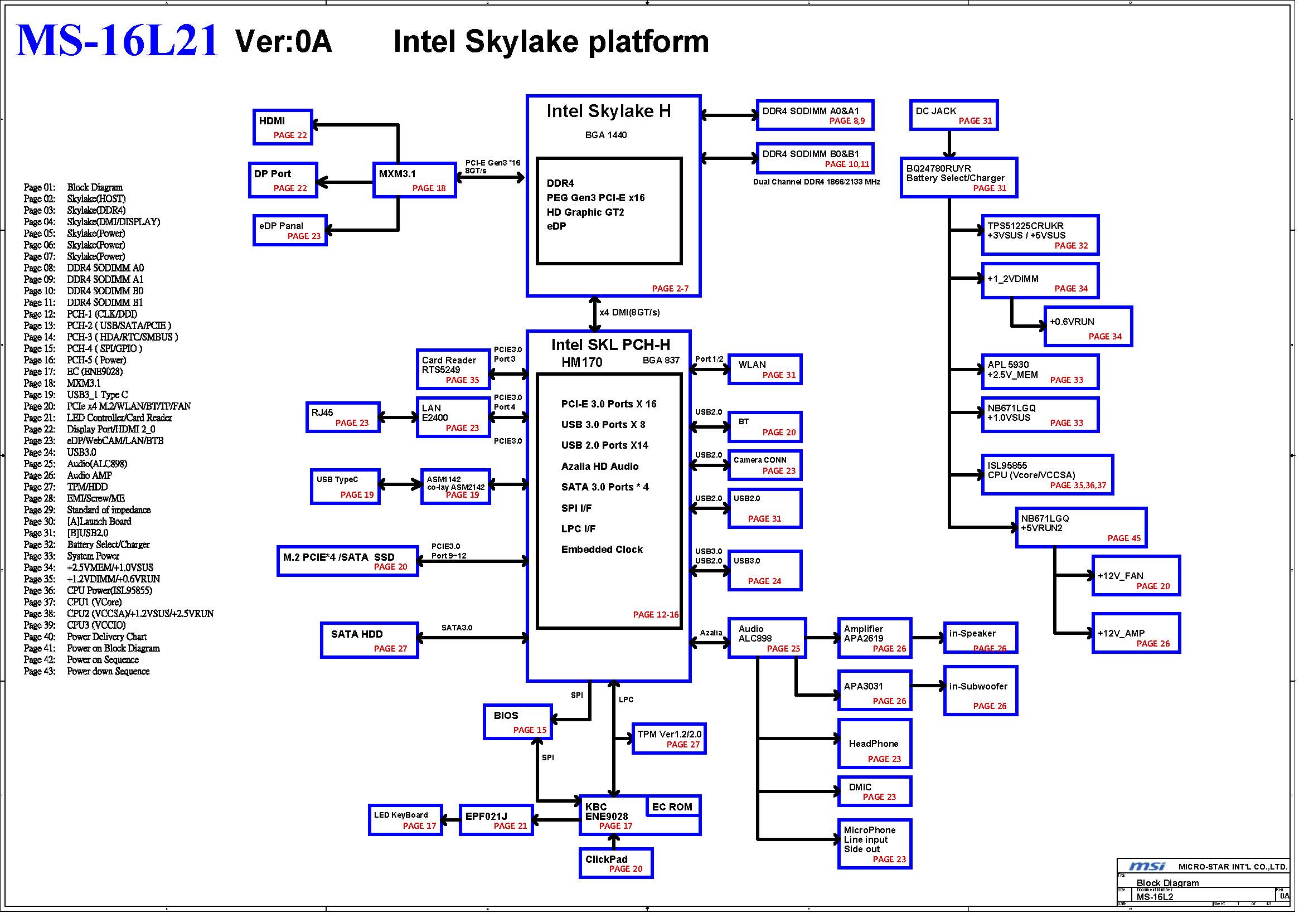The width and height of the screenshot is (1304, 913).
Task: Select the ASM1142 co-lay ASM2142 block
Action: coord(455,487)
